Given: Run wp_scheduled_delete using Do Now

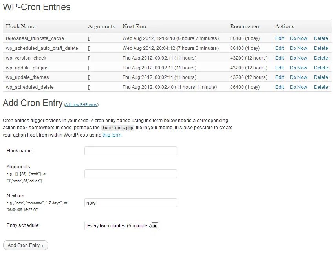Looking at the screenshot, I should [298, 87].
